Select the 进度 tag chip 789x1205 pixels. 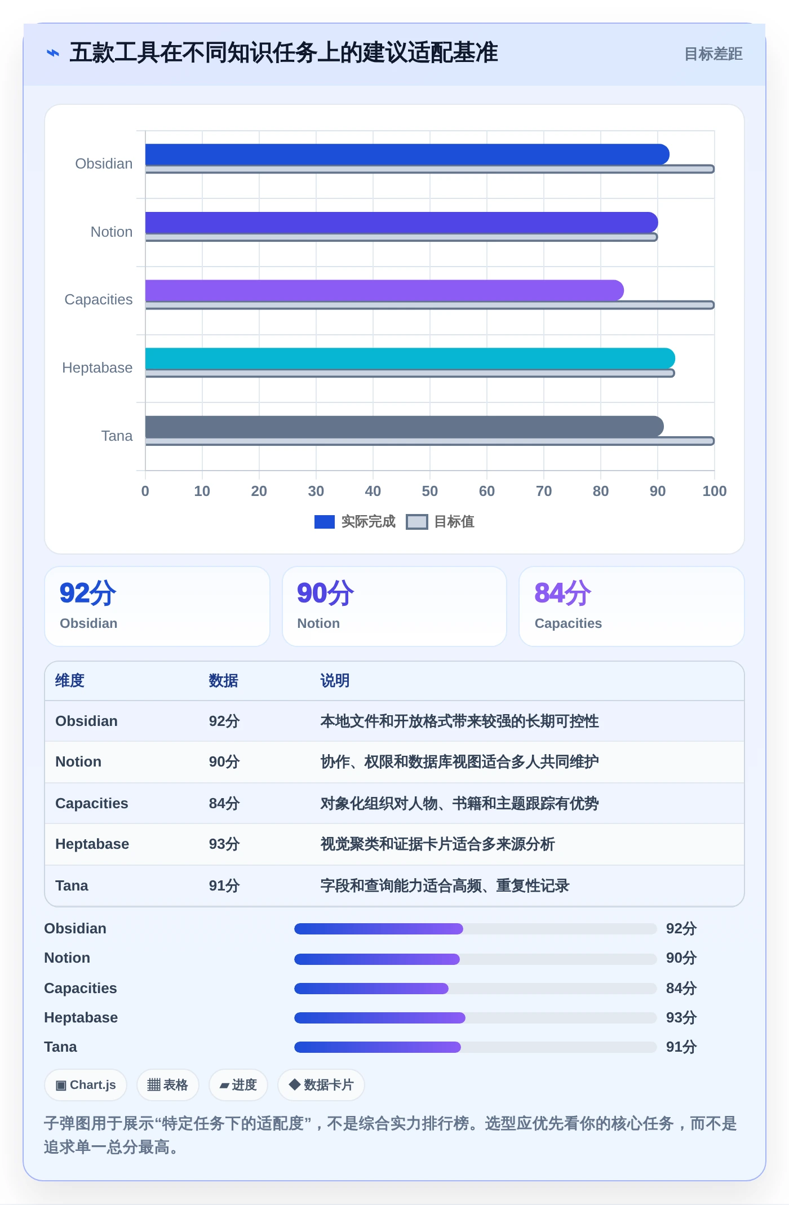click(238, 1085)
